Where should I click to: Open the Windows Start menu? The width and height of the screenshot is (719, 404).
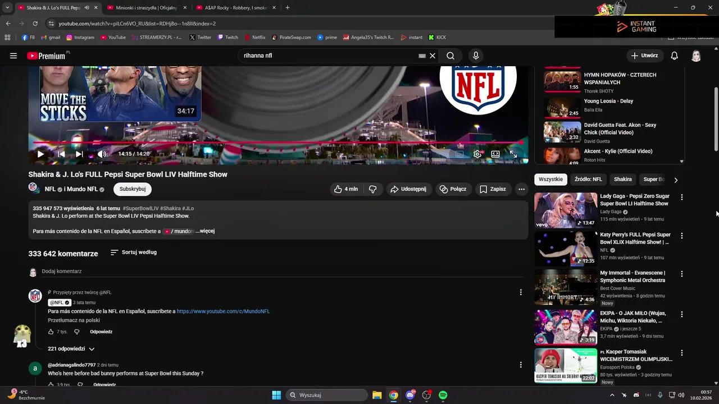[276, 395]
